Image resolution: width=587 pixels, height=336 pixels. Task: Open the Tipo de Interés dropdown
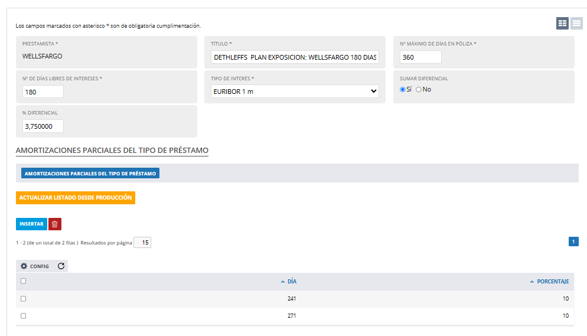295,92
